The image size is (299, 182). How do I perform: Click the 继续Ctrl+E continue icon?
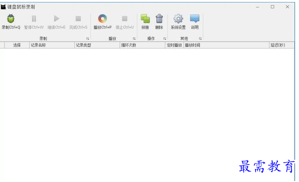pos(56,18)
